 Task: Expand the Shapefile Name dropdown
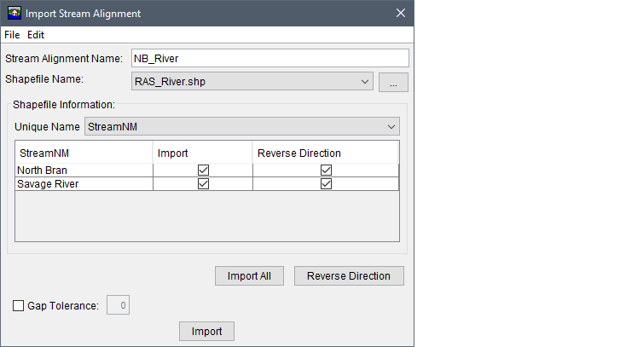pos(365,82)
